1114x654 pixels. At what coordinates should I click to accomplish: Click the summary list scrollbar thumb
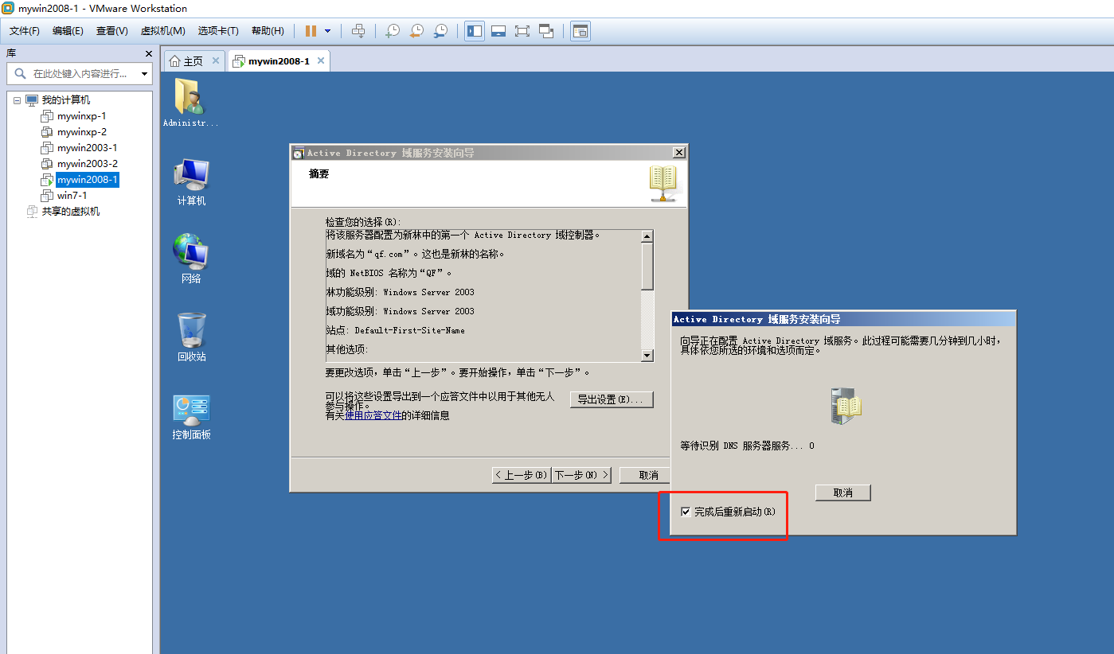click(647, 267)
